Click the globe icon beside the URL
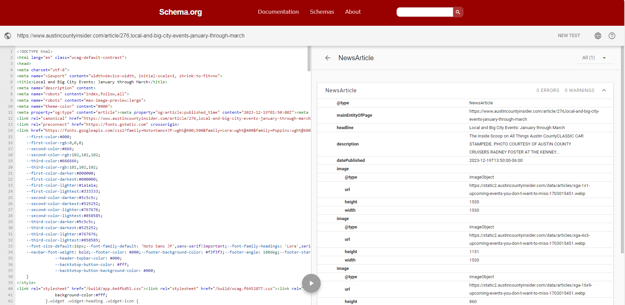Image resolution: width=625 pixels, height=305 pixels. (x=8, y=36)
